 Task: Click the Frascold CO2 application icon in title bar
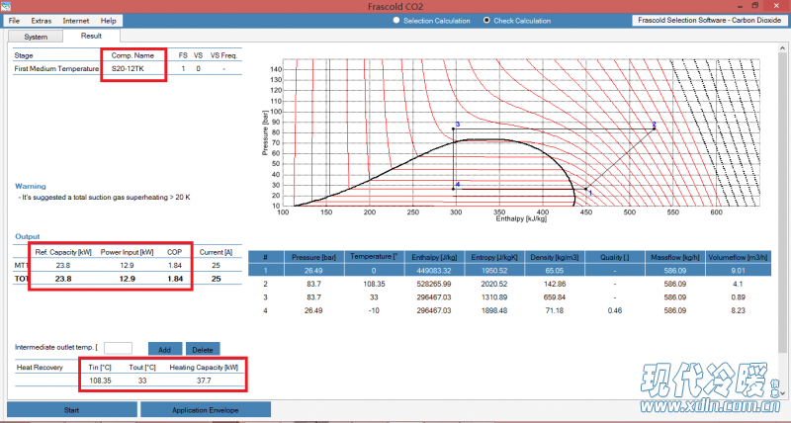click(6, 6)
